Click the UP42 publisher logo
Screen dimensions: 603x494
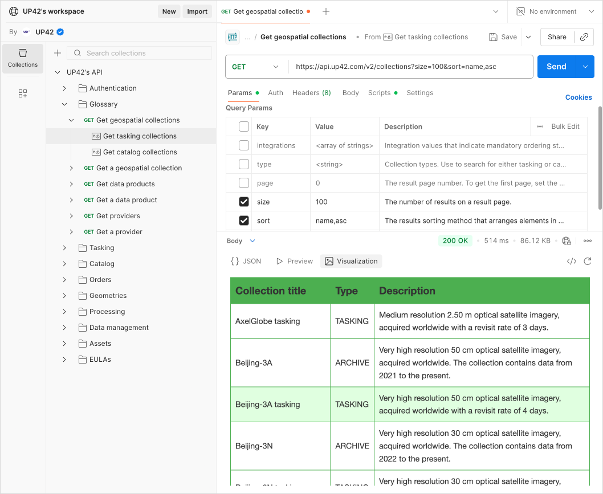pyautogui.click(x=27, y=32)
